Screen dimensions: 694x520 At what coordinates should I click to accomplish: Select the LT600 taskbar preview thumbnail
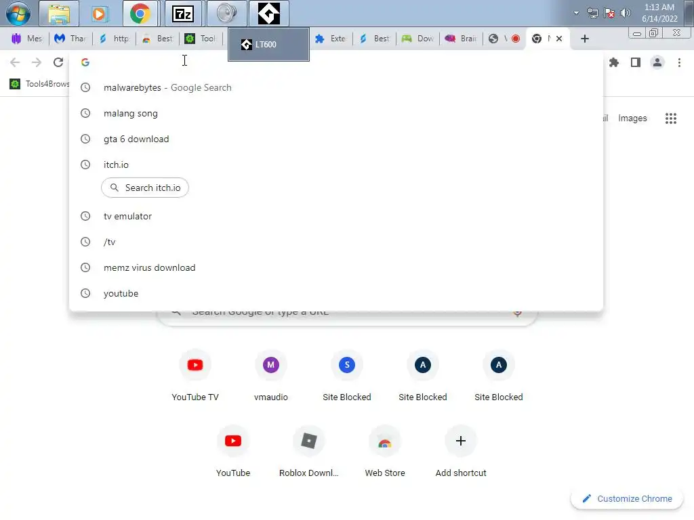coord(268,44)
